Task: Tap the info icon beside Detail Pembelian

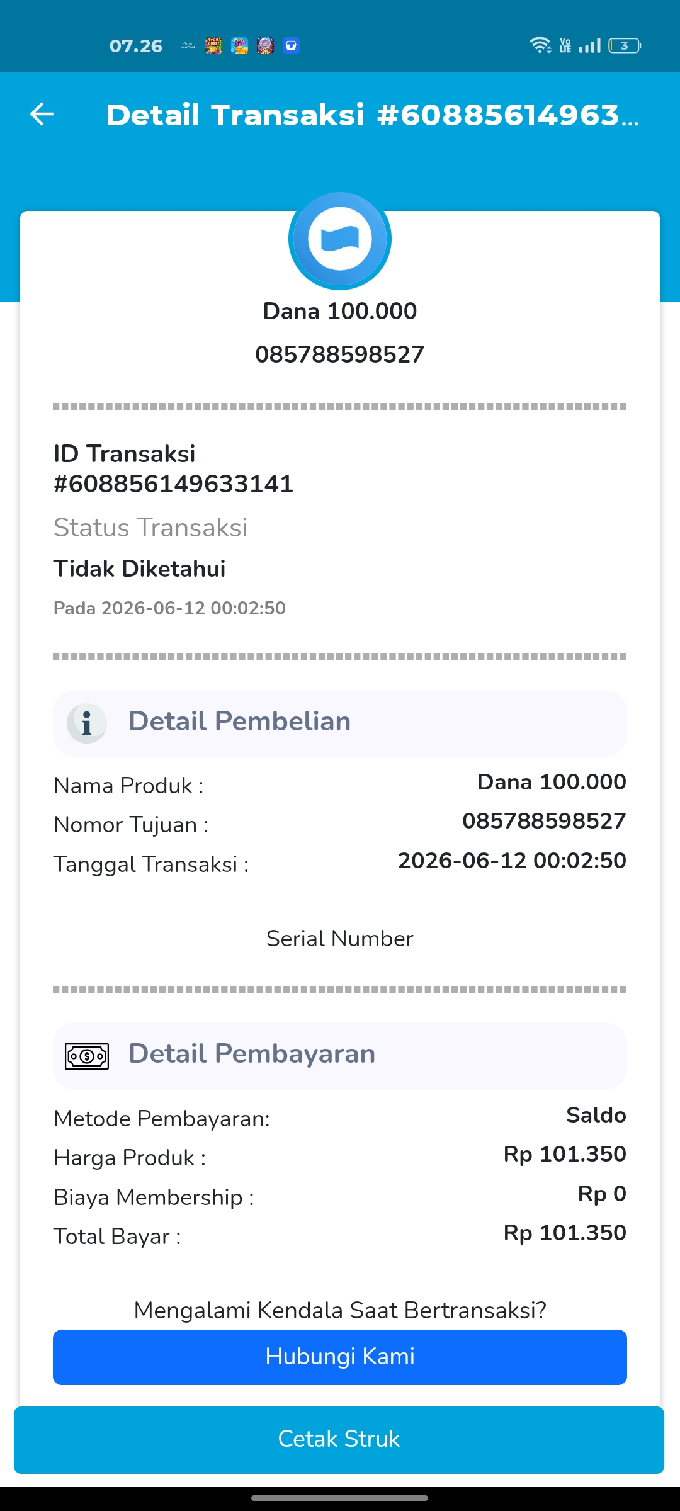Action: 87,723
